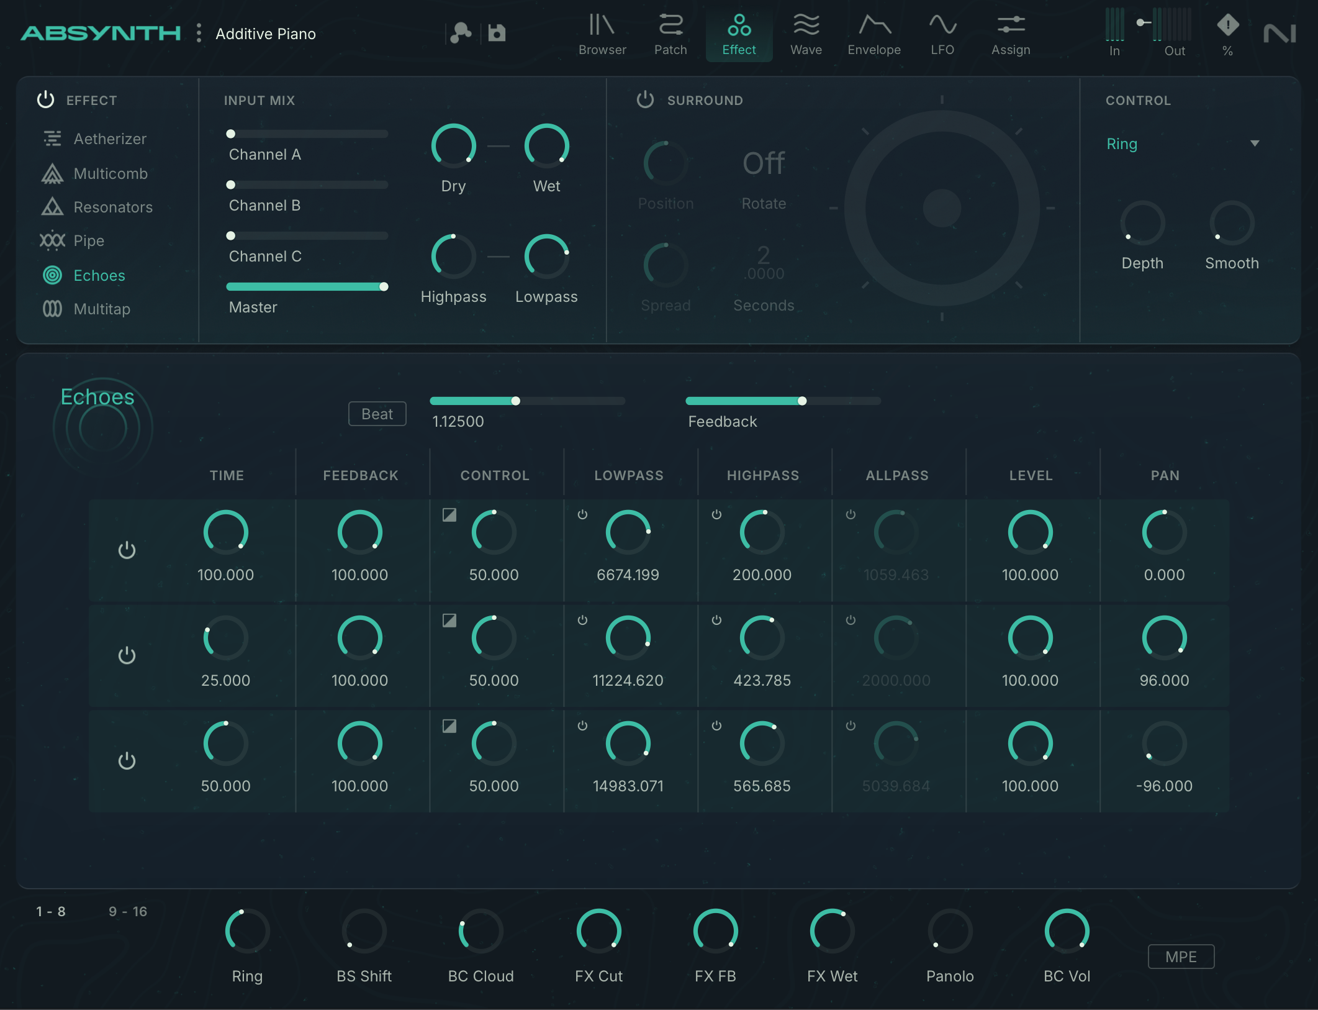
Task: Toggle first row Control mode checkbox
Action: [449, 515]
